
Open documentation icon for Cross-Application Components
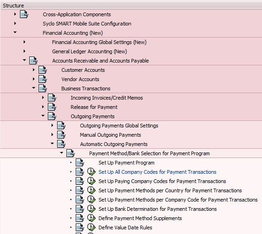click(24, 14)
